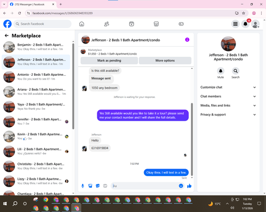Click Jefferson profile picture in right panel
This screenshot has width=266, height=212.
click(228, 44)
